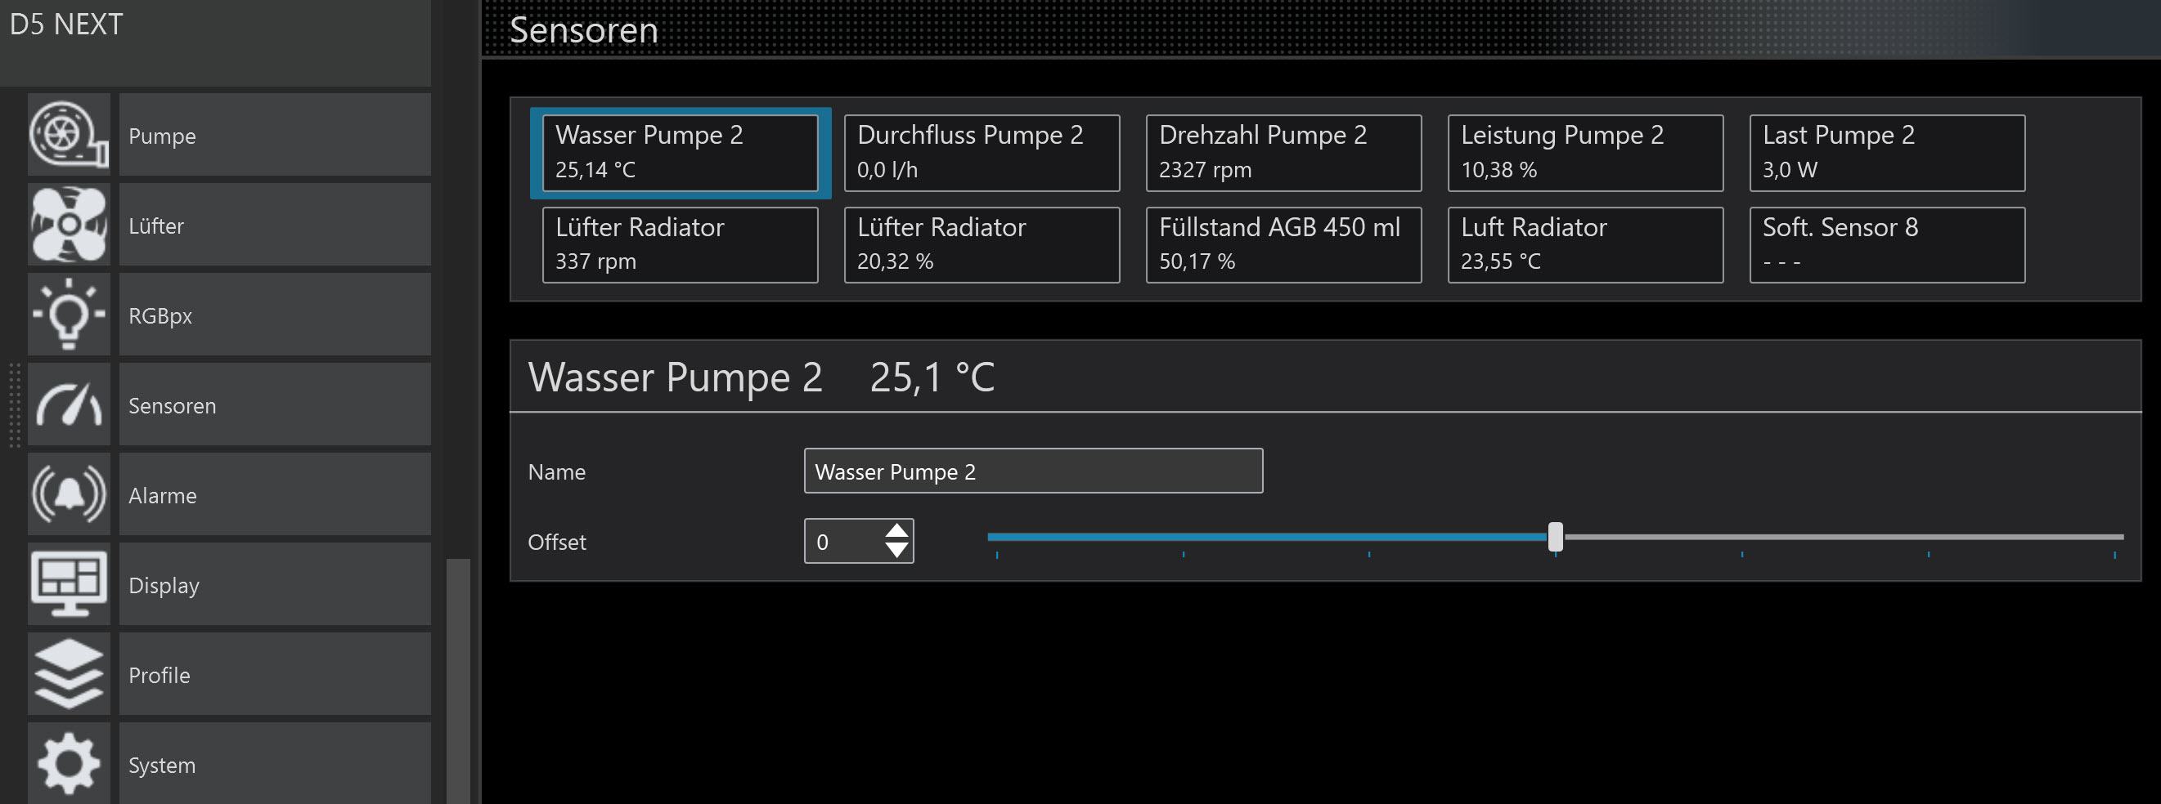Viewport: 2161px width, 804px height.
Task: Click the RGBpx light bulb icon
Action: pos(69,315)
